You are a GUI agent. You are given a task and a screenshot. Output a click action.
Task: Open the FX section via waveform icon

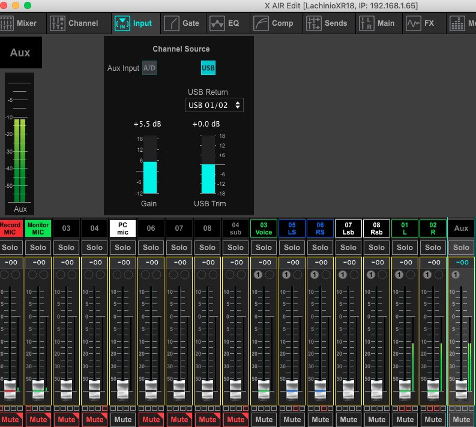pyautogui.click(x=414, y=23)
